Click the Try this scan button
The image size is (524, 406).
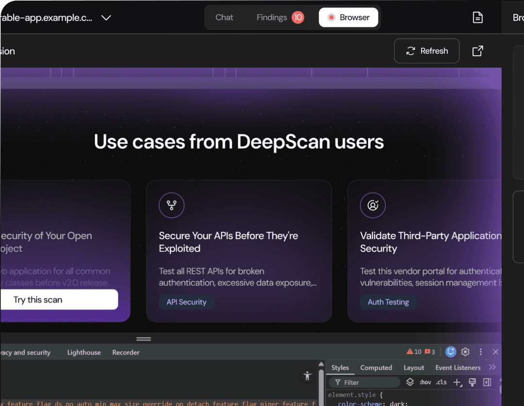click(59, 299)
